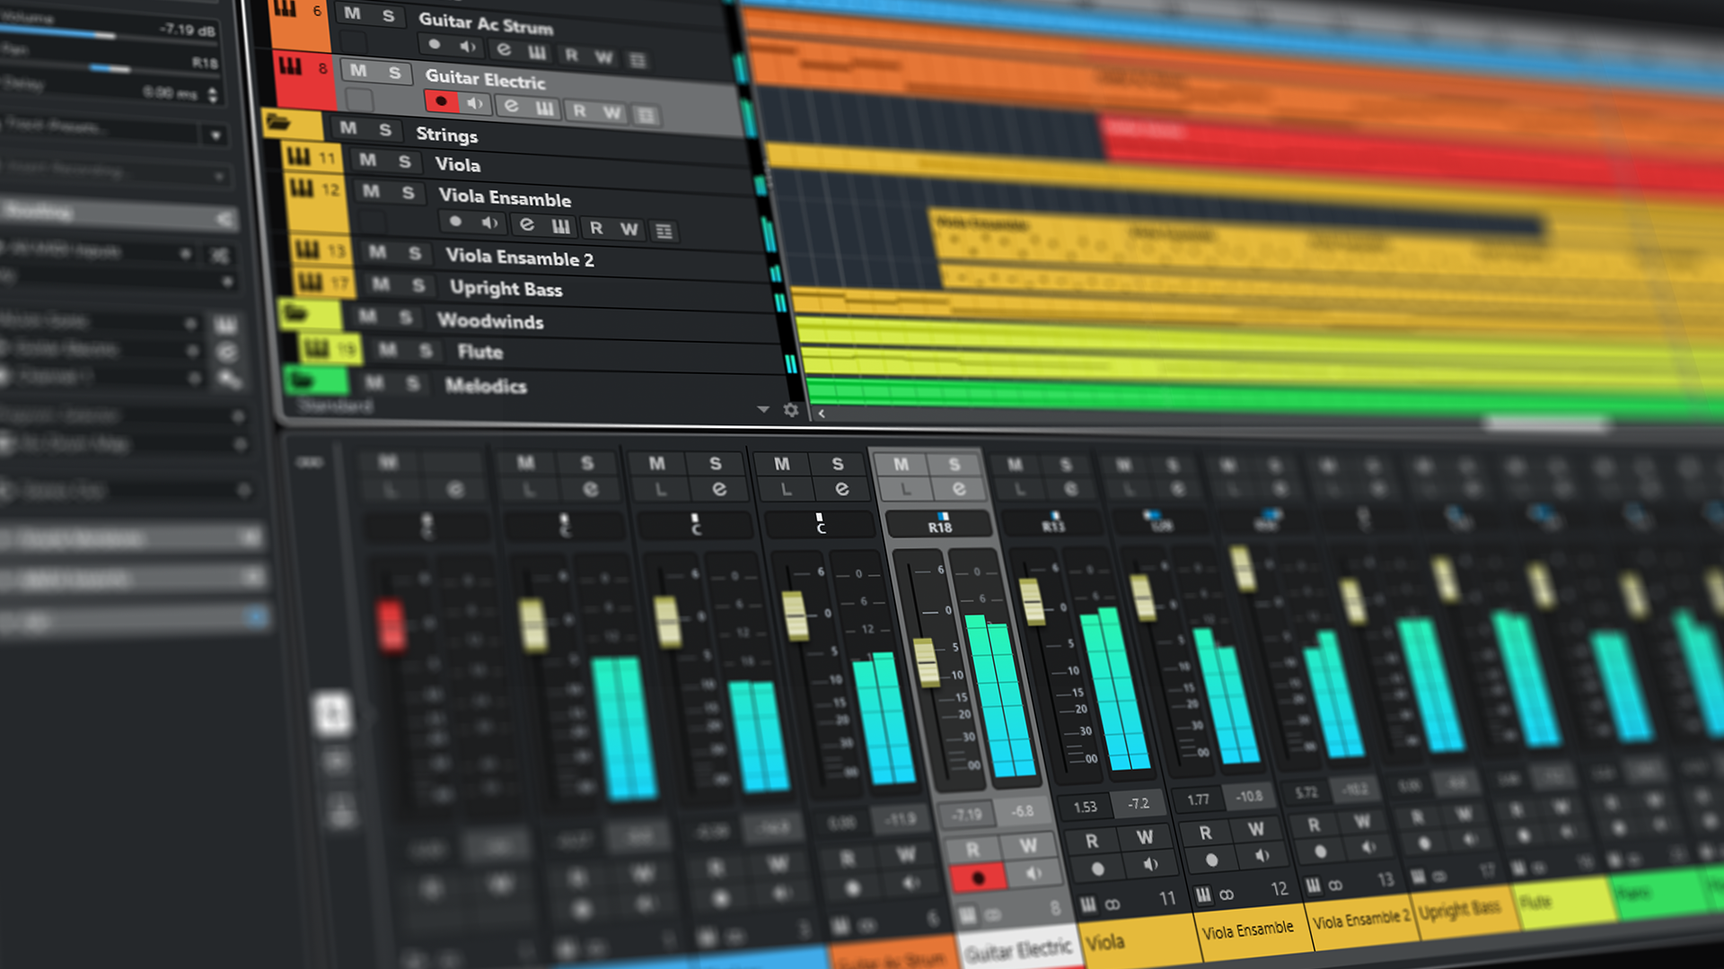The image size is (1724, 969).
Task: Select the Viola Ensamble 2 track
Action: (519, 258)
